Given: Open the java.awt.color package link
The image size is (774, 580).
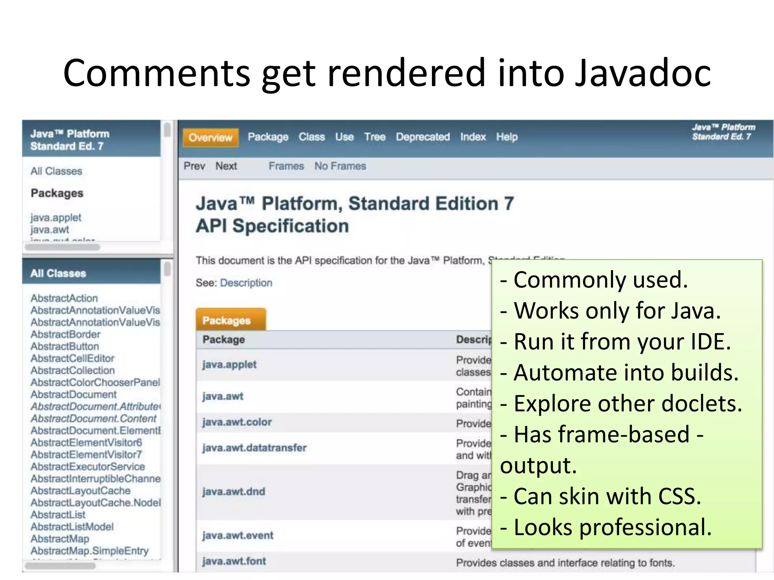Looking at the screenshot, I should click(x=237, y=422).
